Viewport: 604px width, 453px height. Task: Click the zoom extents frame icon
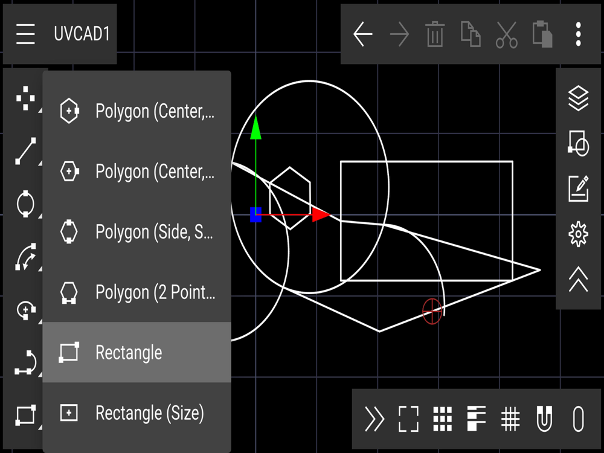408,419
